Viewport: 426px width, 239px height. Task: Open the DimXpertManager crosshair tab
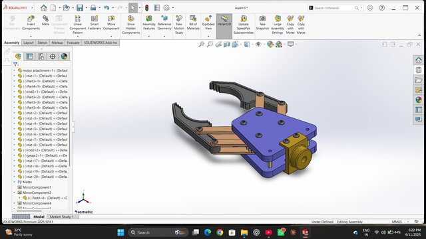click(x=53, y=56)
